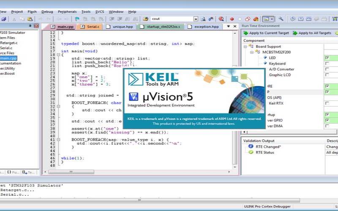Switch to the Serial.c tab
This screenshot has width=338, height=211.
click(90, 27)
